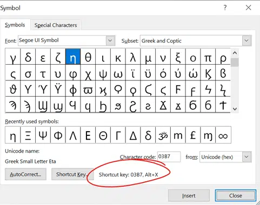Click the Insert button
Image resolution: width=260 pixels, height=205 pixels.
coord(189,195)
